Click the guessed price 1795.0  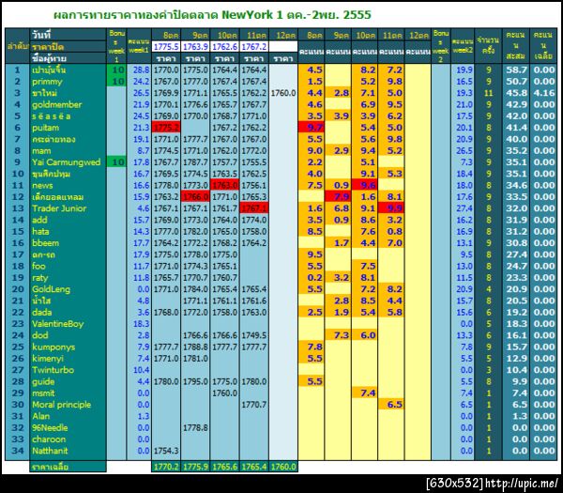(195, 381)
